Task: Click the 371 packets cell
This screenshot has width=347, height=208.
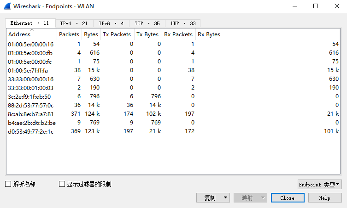Action: (x=76, y=114)
